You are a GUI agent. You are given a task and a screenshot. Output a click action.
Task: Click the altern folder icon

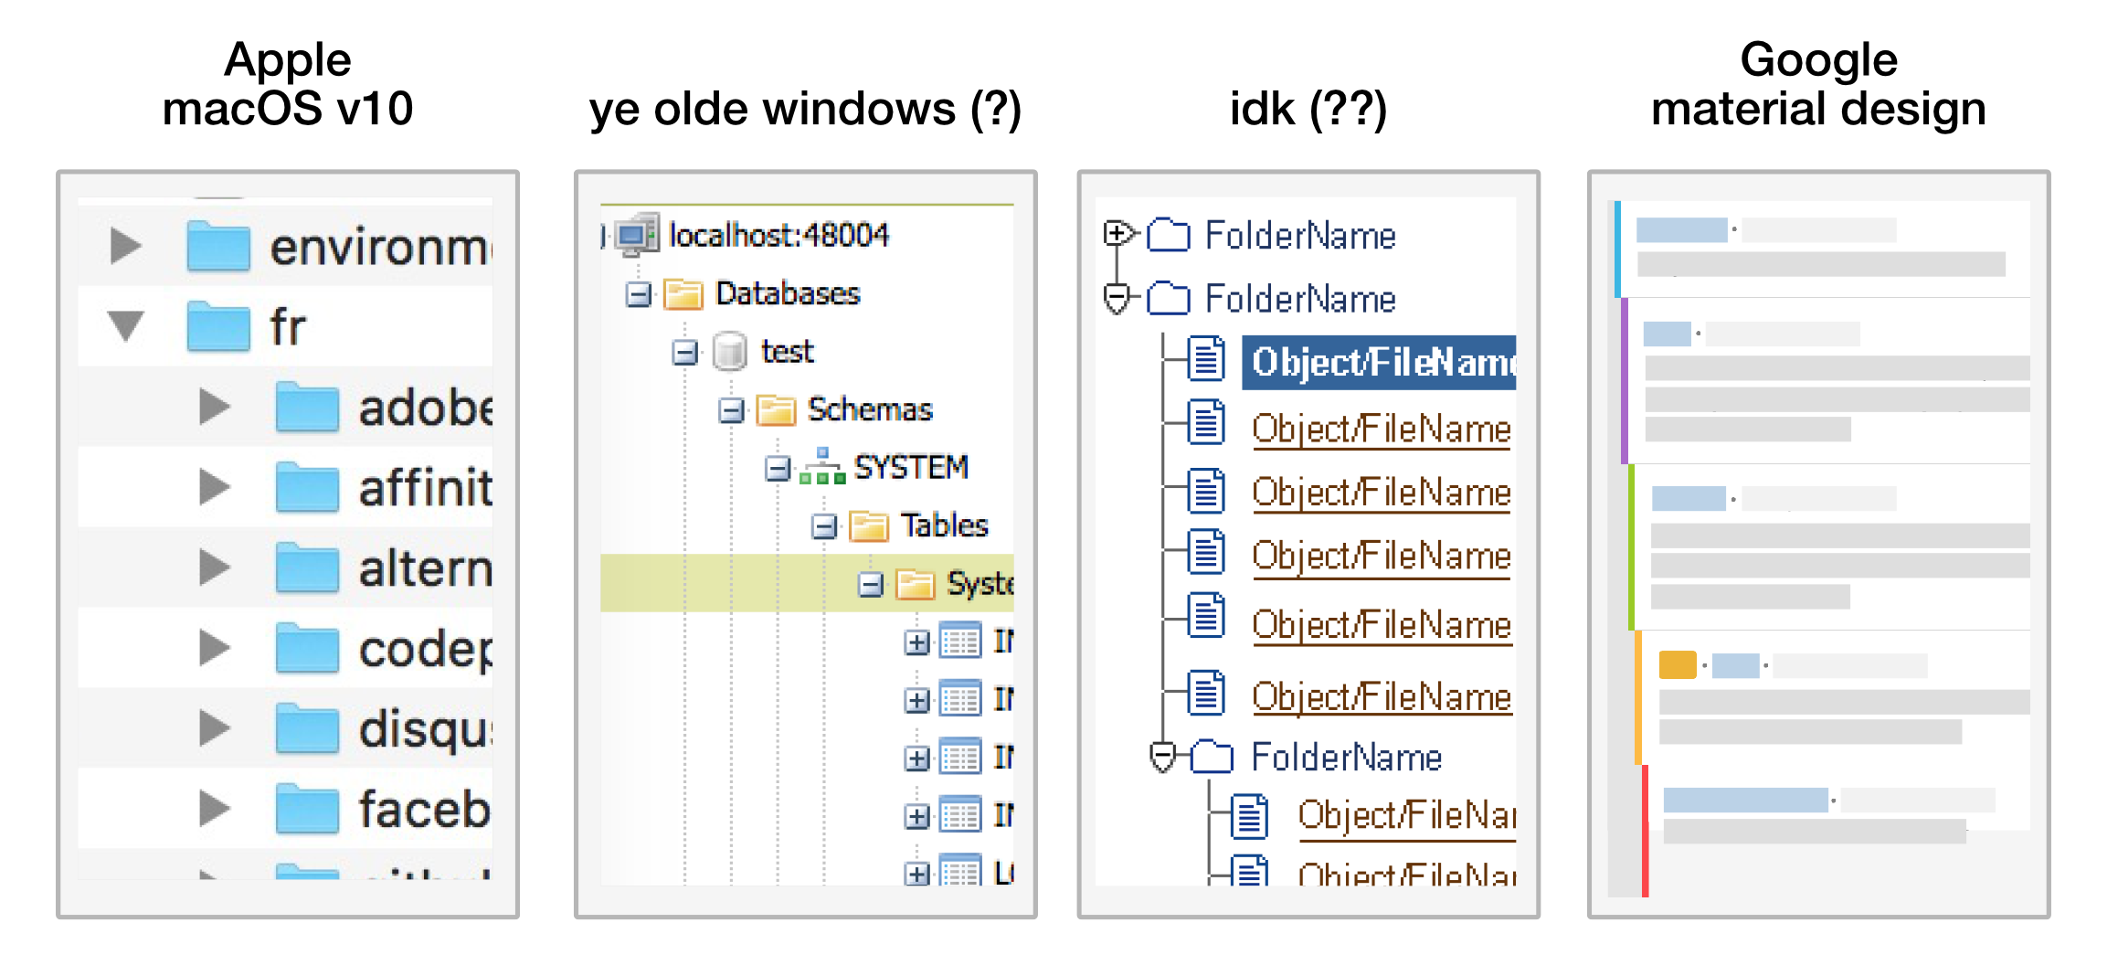tap(307, 568)
